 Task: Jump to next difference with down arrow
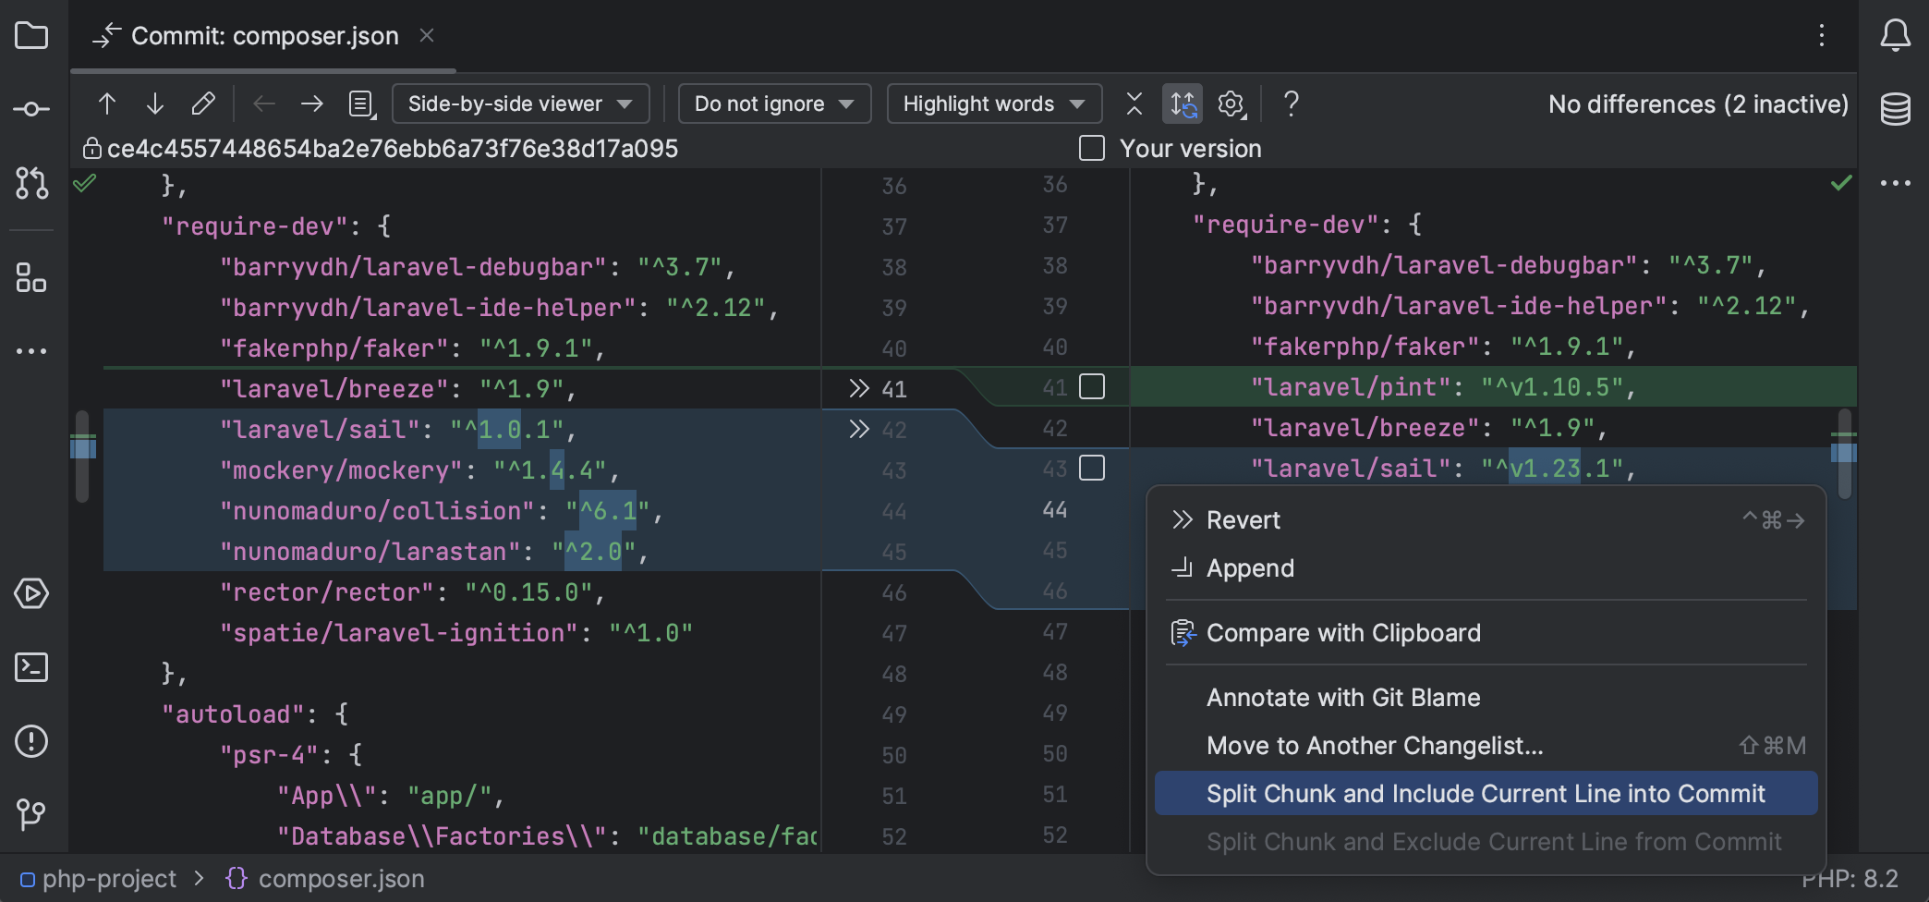pos(154,104)
